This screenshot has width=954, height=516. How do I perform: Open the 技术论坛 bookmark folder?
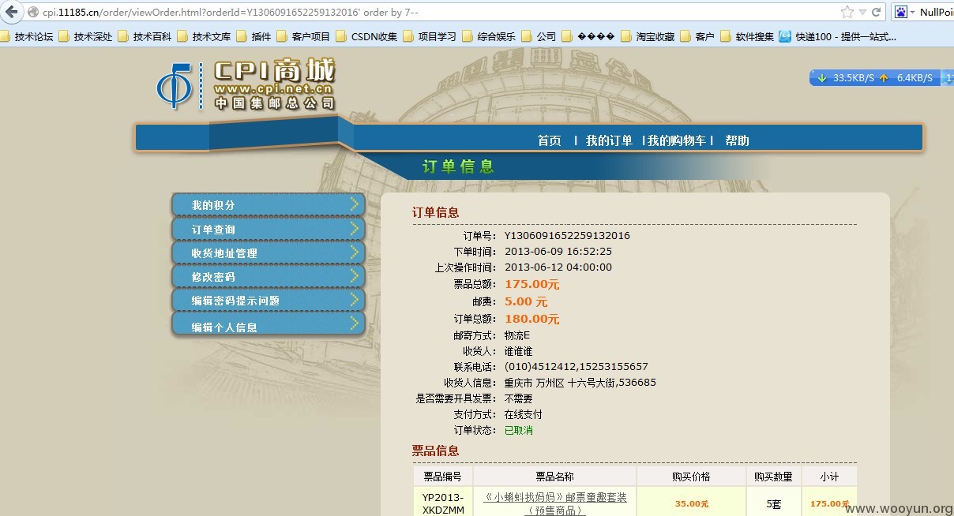point(28,36)
